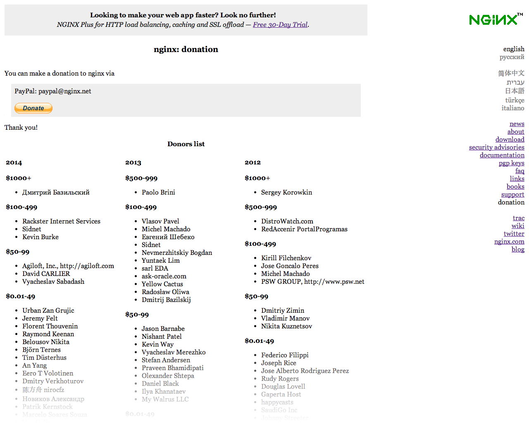Open security advisories page
Viewport: 529px width, 423px height.
(497, 147)
